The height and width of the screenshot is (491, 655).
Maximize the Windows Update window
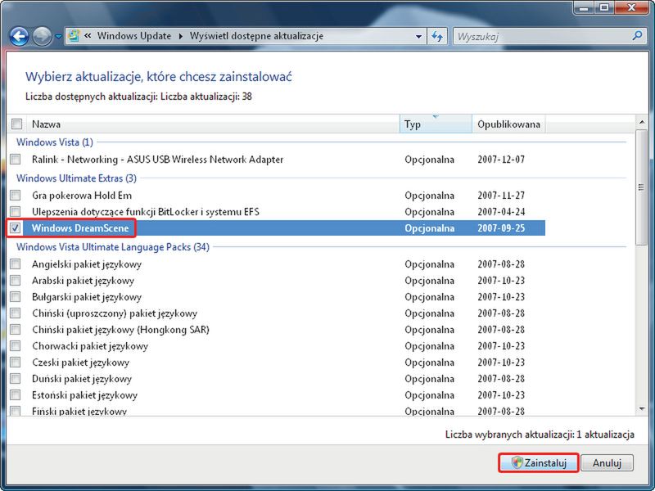[603, 7]
